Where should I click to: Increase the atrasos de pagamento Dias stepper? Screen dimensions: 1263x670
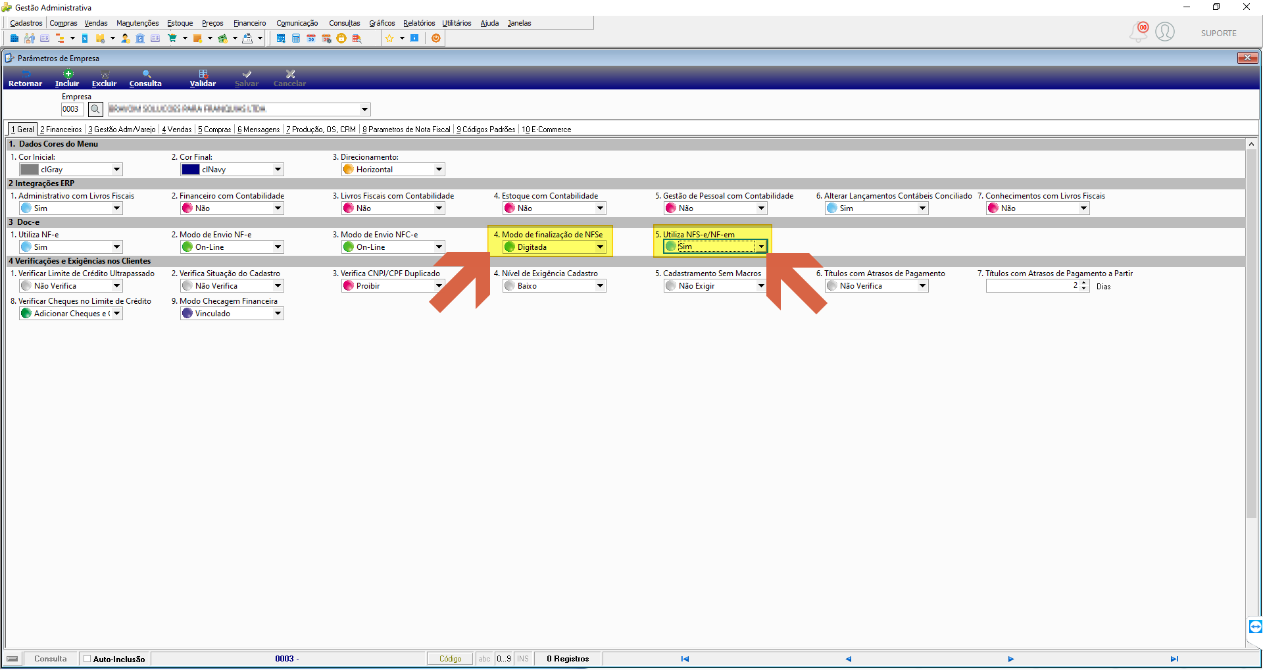(x=1084, y=283)
